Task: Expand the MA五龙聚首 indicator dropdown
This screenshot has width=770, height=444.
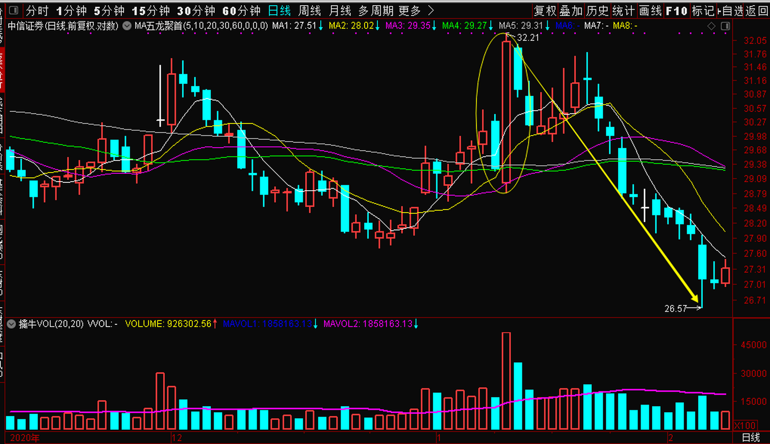Action: [127, 26]
